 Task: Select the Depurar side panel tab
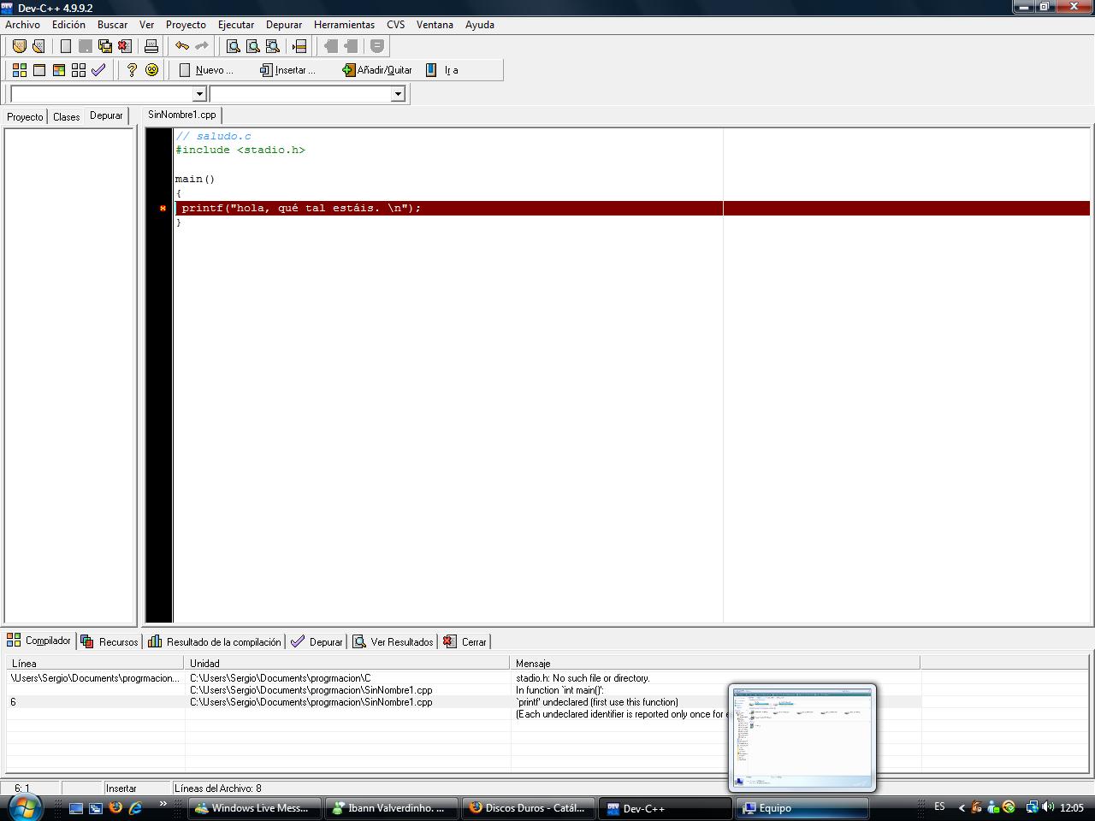[x=106, y=115]
